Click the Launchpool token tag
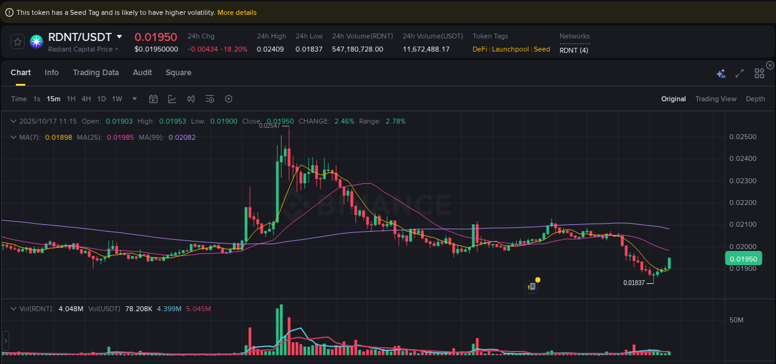 [x=510, y=49]
